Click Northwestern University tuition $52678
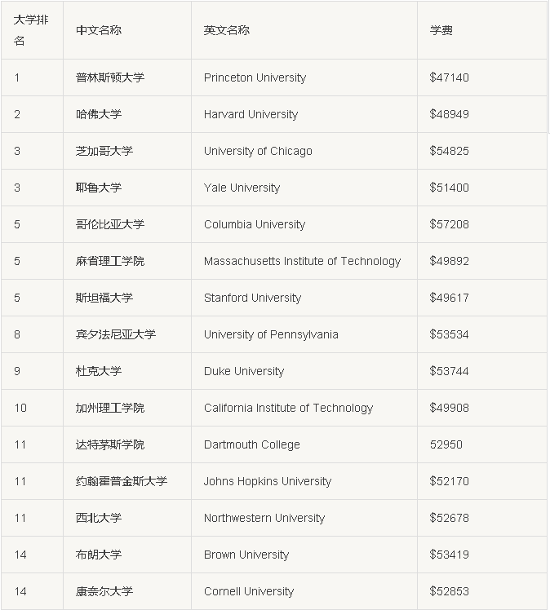The height and width of the screenshot is (610, 550). click(449, 518)
